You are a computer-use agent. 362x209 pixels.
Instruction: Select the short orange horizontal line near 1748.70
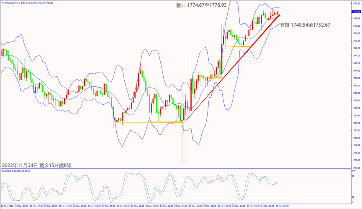tap(237, 47)
